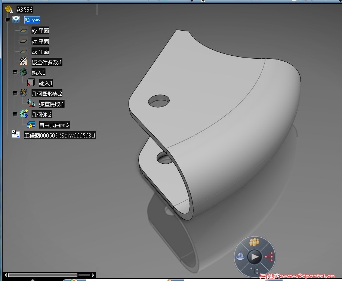
Task: Click the xy 平面 plane icon
Action: [24, 31]
